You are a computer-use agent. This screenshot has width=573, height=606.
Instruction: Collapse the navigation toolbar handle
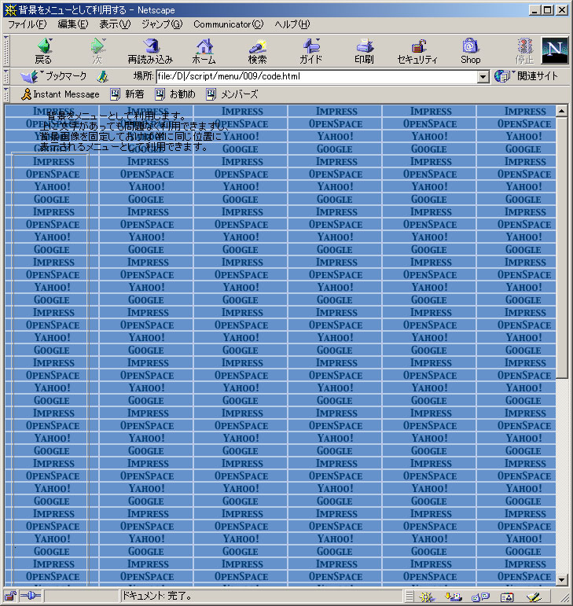[6, 50]
